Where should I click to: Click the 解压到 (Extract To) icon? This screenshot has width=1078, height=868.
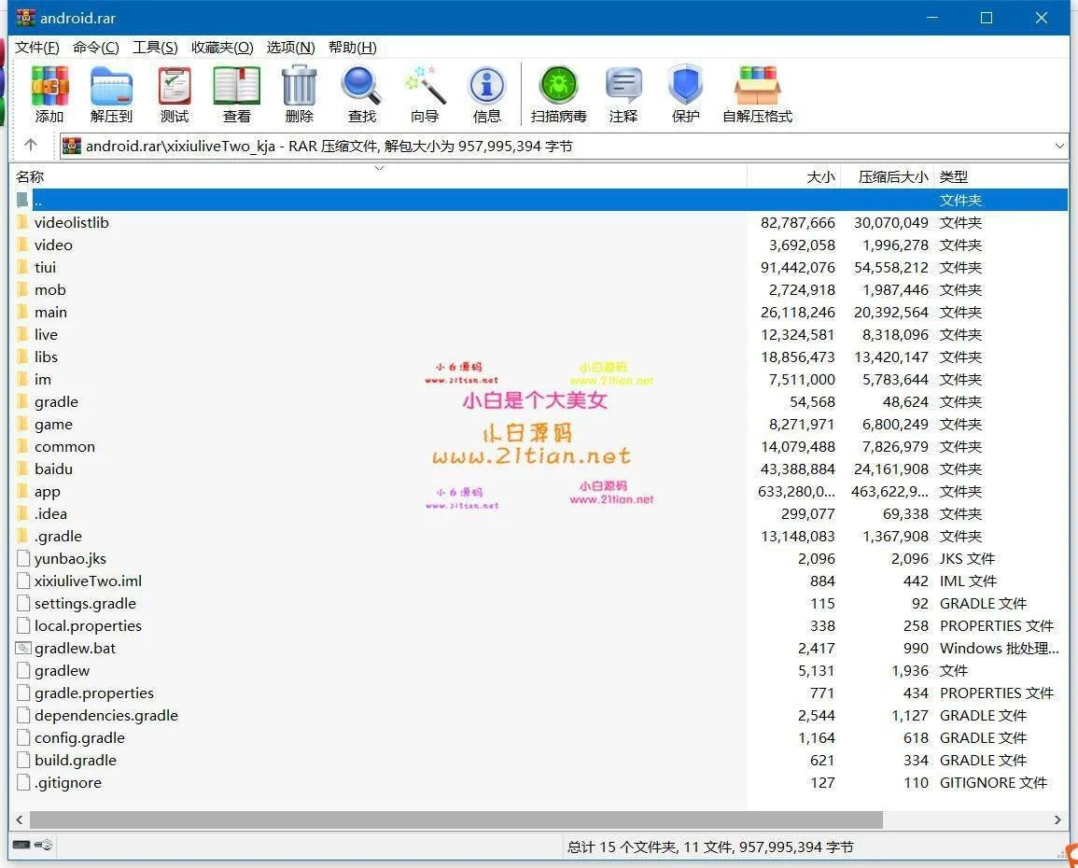coord(111,87)
